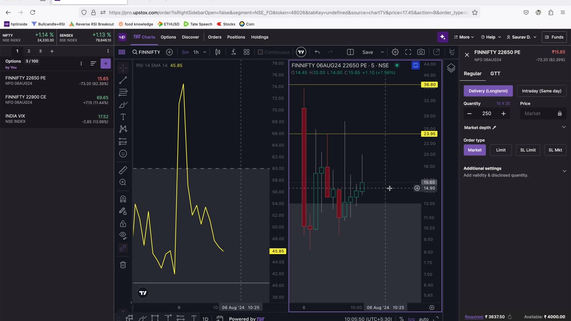Image resolution: width=571 pixels, height=321 pixels.
Task: Open chart settings gear
Action: (x=395, y=52)
